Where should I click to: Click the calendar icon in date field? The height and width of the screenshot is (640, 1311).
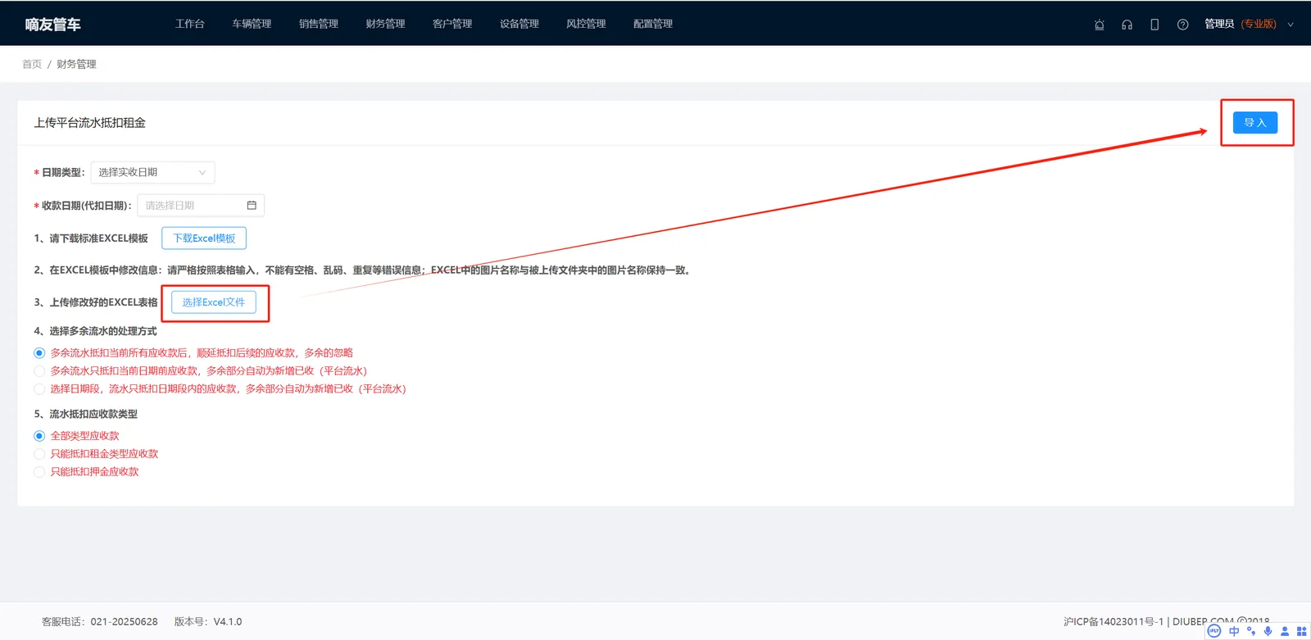click(x=252, y=205)
